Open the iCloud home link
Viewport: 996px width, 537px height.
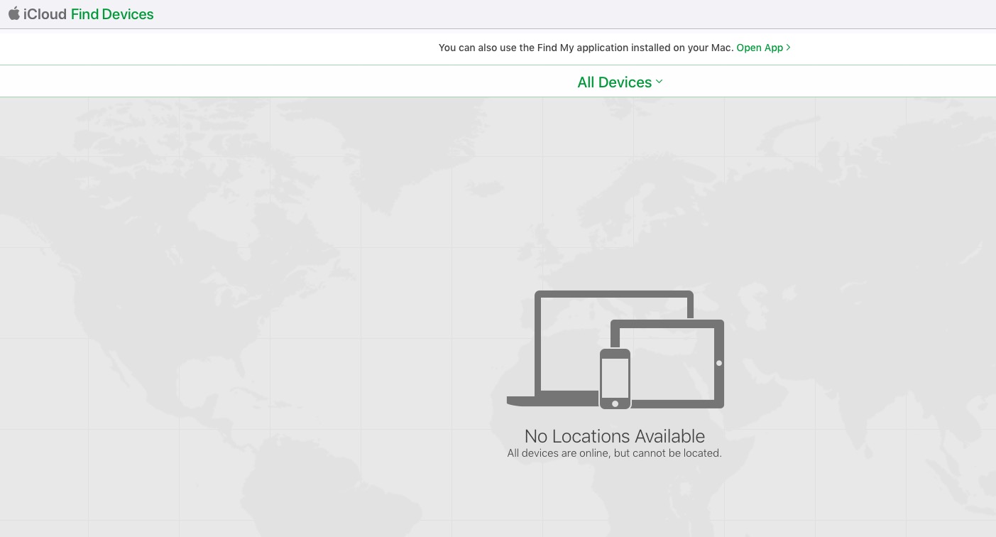click(x=45, y=14)
